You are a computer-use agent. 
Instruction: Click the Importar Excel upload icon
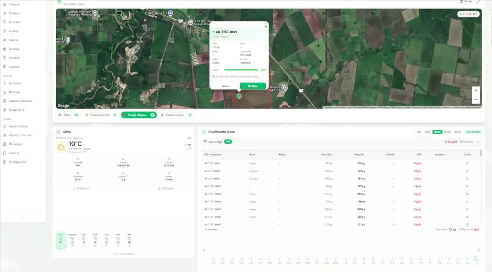pos(5,126)
